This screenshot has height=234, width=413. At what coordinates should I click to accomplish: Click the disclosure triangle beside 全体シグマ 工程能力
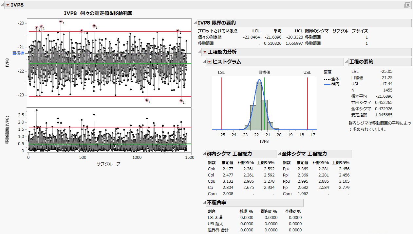280,154
